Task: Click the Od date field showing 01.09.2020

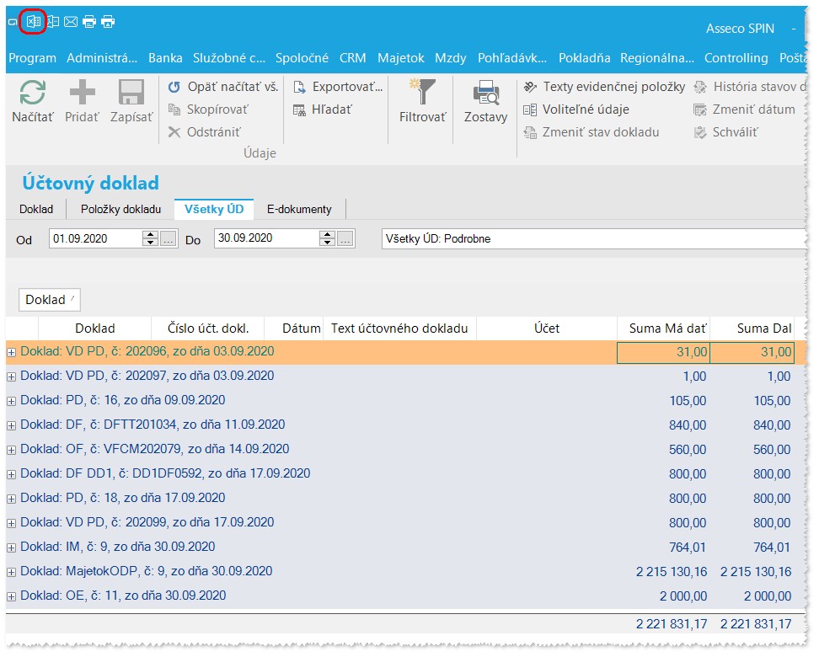Action: tap(96, 238)
